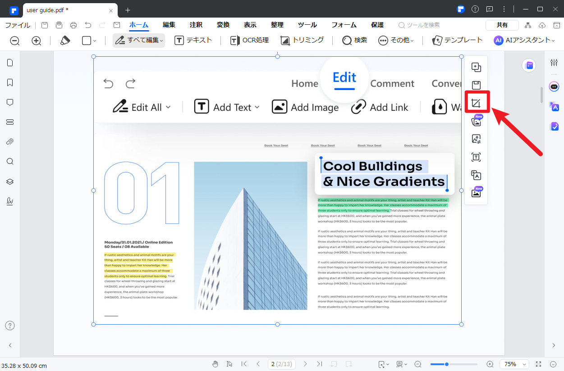Open a new tab with plus button
This screenshot has height=371, width=564.
[x=128, y=10]
